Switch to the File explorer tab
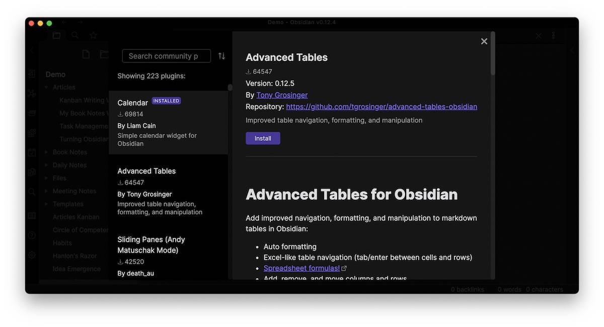 [x=56, y=35]
